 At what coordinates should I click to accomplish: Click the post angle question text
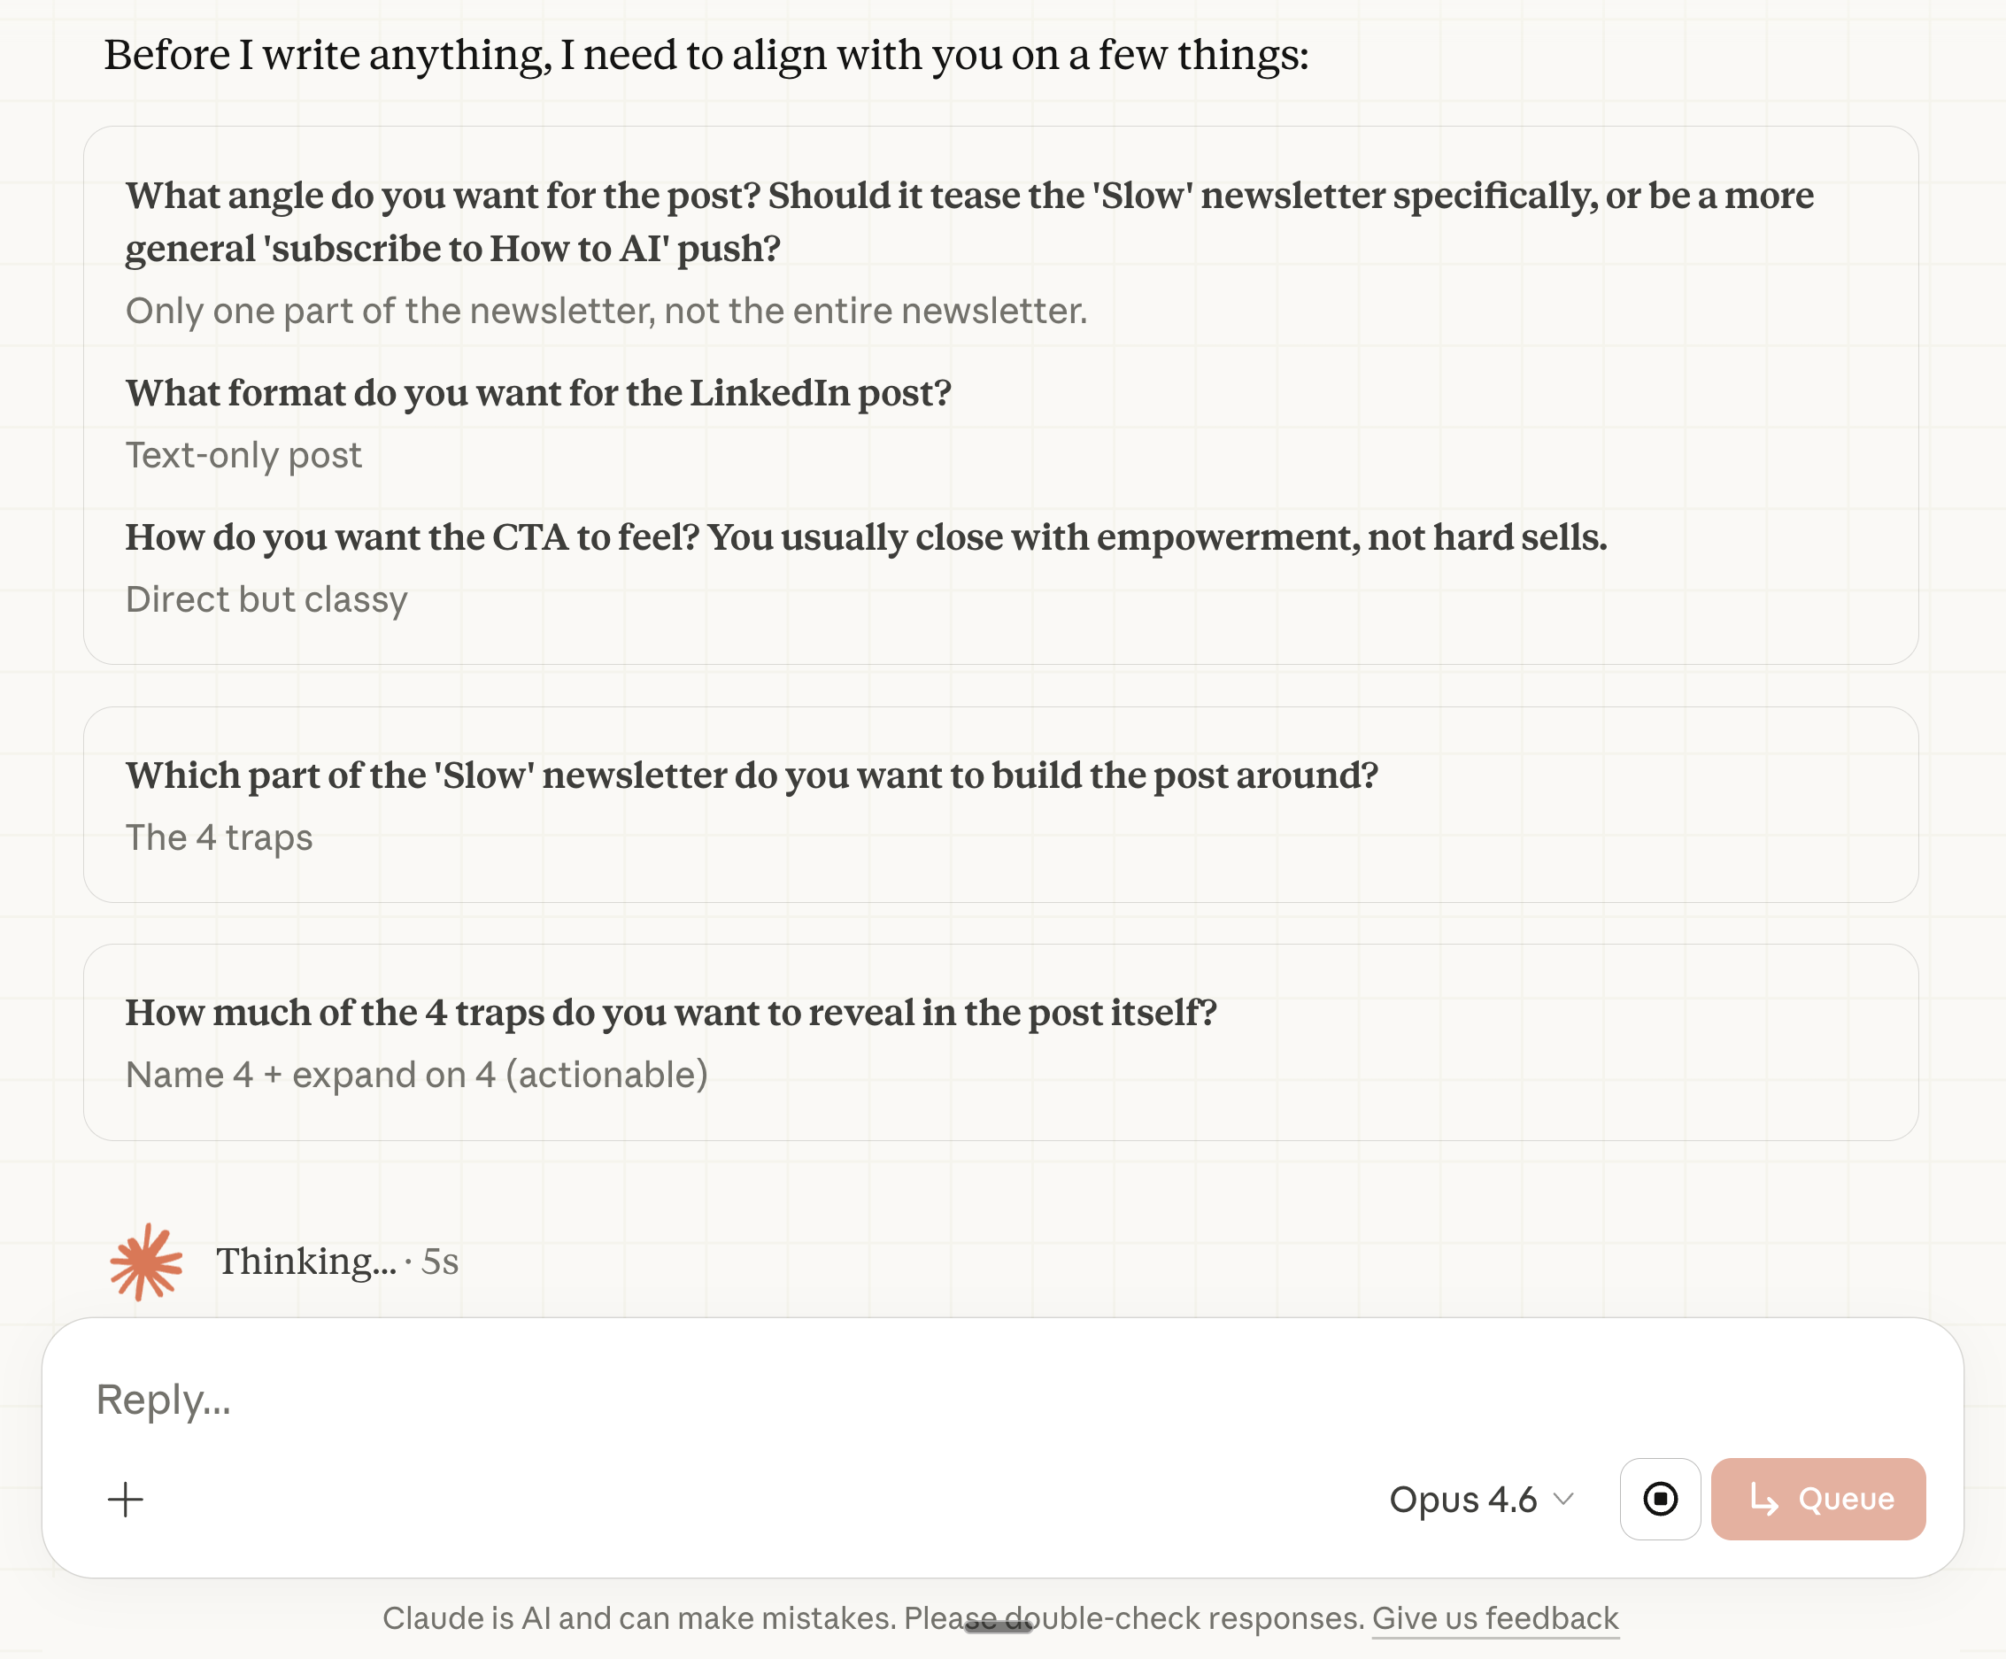pos(968,221)
